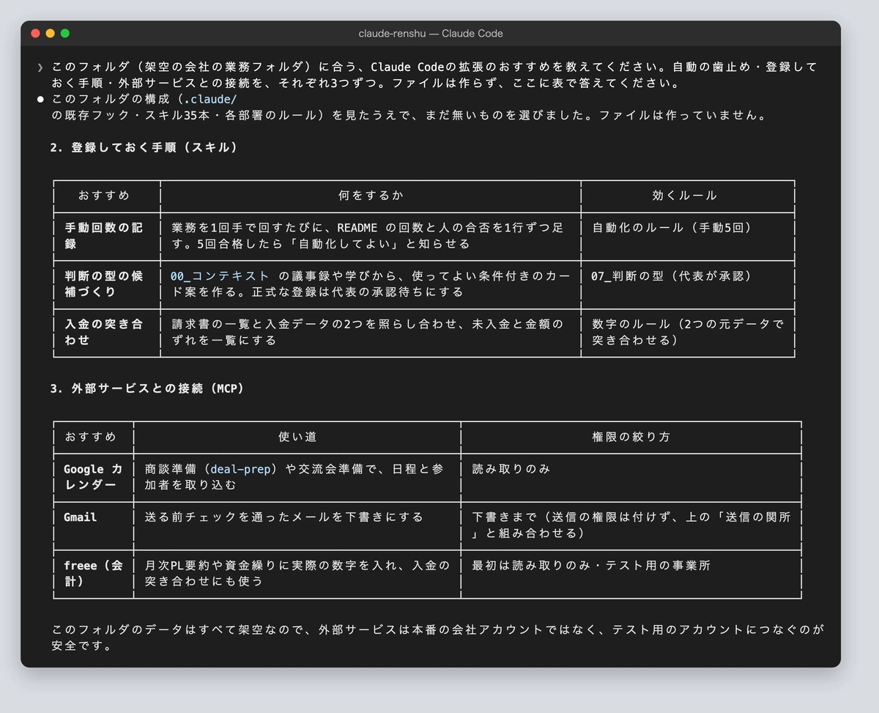
Task: Click the 権限の絞り方 column header
Action: 631,437
